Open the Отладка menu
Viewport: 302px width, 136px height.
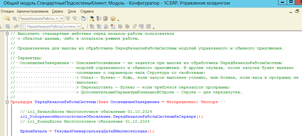click(7, 11)
